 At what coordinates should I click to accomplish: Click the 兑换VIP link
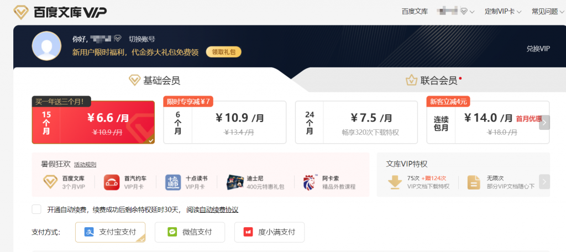coord(538,49)
